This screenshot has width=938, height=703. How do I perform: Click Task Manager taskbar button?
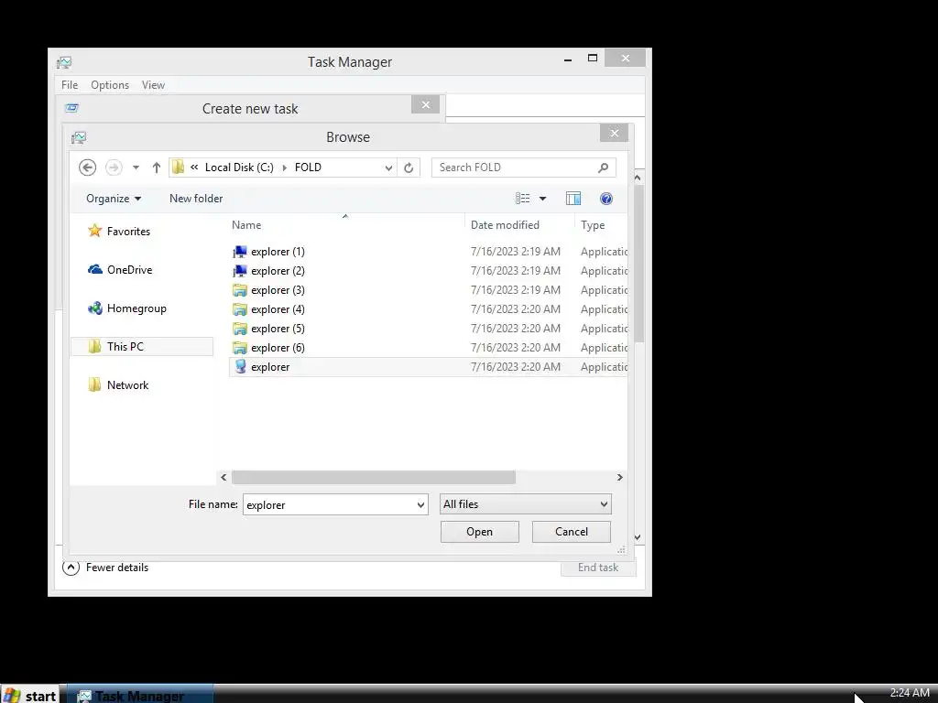[x=140, y=695]
